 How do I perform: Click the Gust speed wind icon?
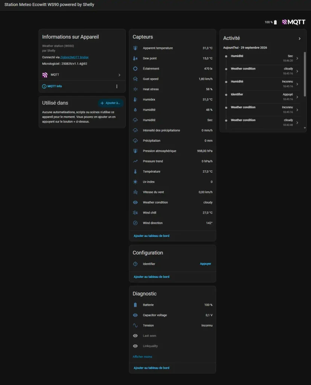[135, 79]
